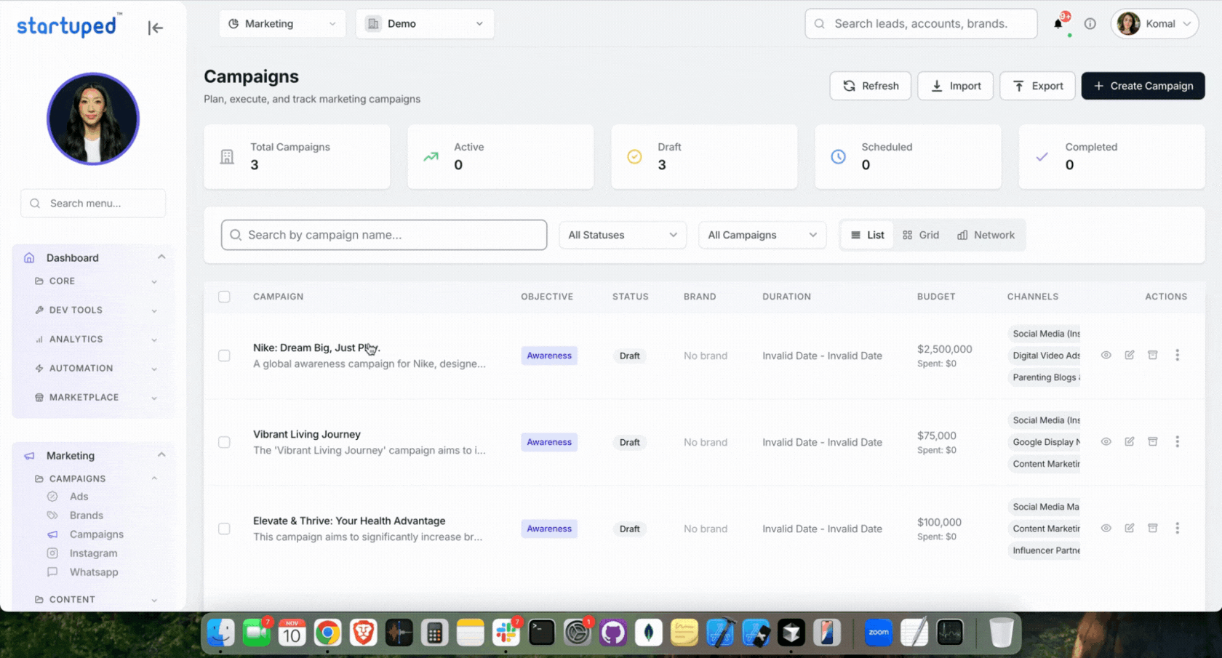Screen dimensions: 1222x658
Task: Select the Nike: Dream Big campaign checkbox
Action: coord(224,356)
